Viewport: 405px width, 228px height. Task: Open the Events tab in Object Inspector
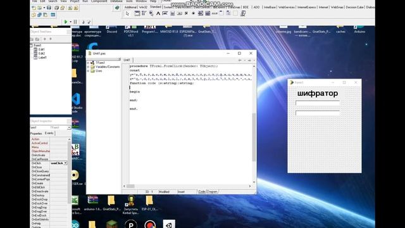coord(49,133)
